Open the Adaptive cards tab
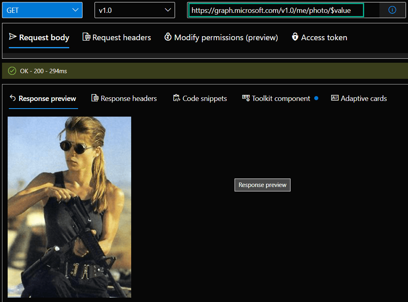Screen dimensions: 408x302 click(359, 99)
